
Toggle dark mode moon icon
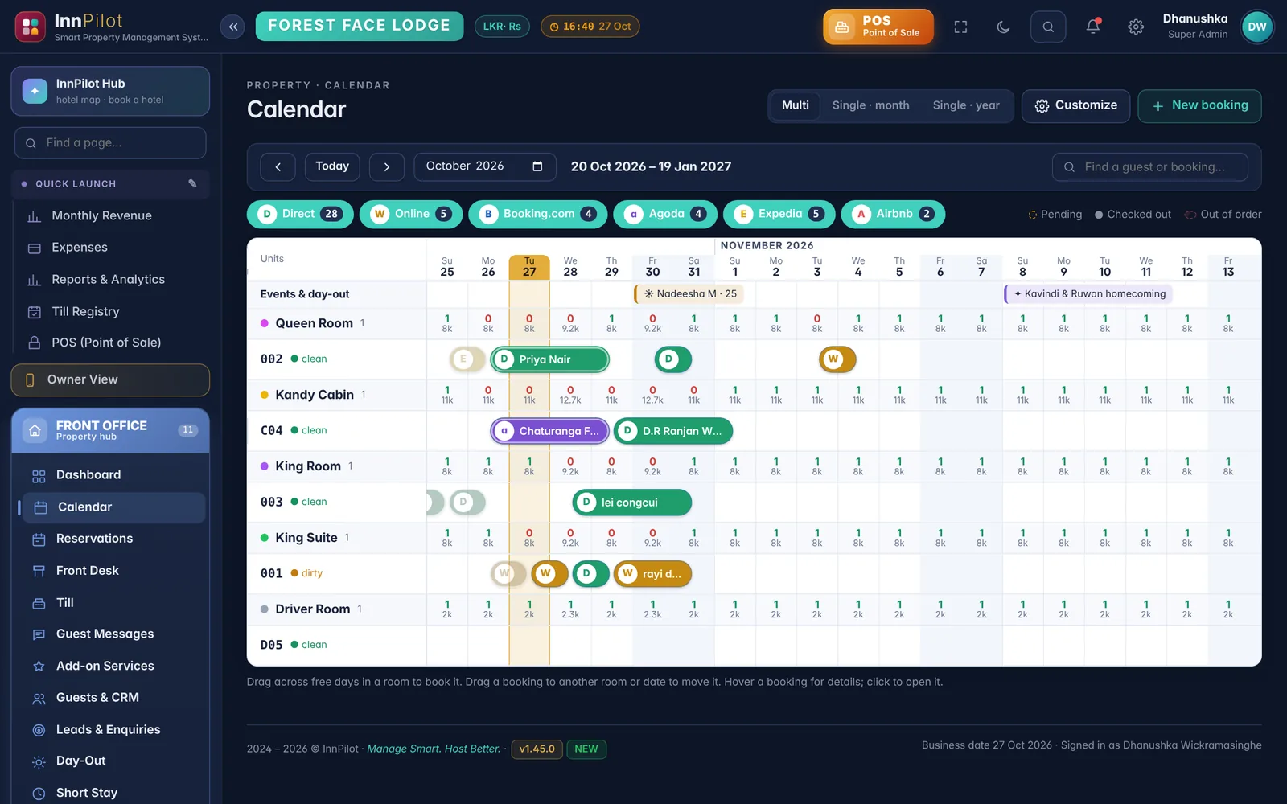point(1003,27)
